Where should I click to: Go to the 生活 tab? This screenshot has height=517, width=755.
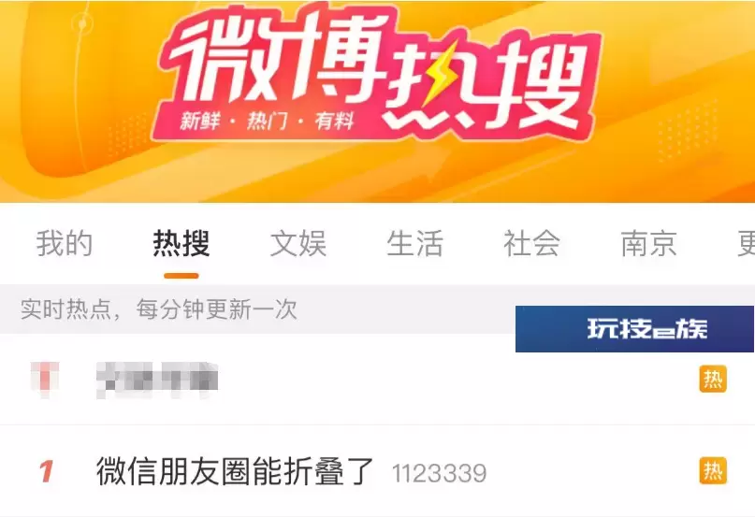pos(414,244)
